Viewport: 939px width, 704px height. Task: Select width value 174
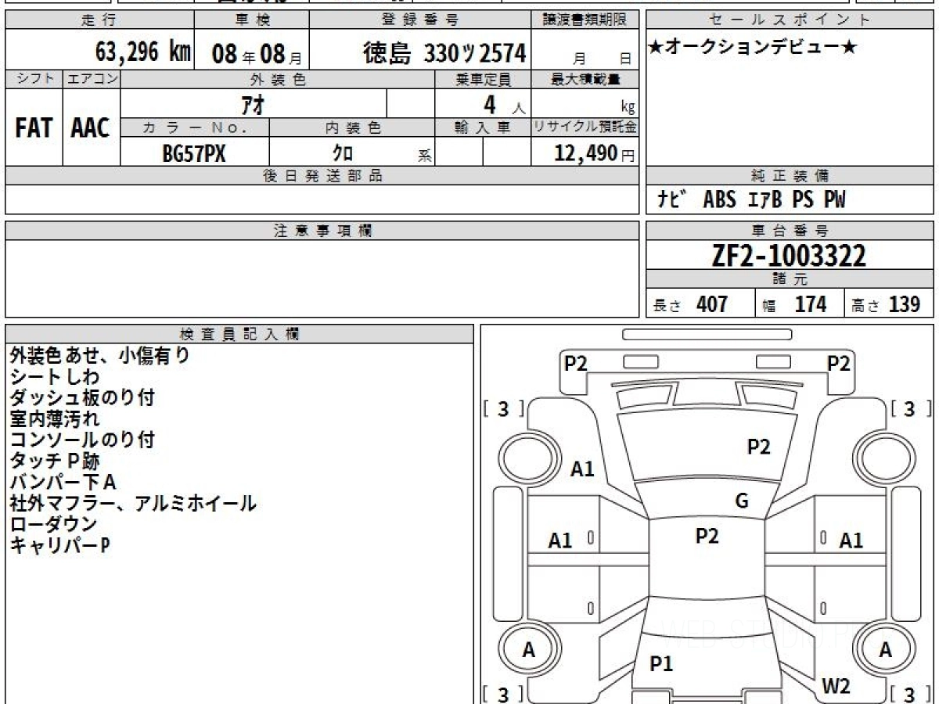click(x=811, y=304)
